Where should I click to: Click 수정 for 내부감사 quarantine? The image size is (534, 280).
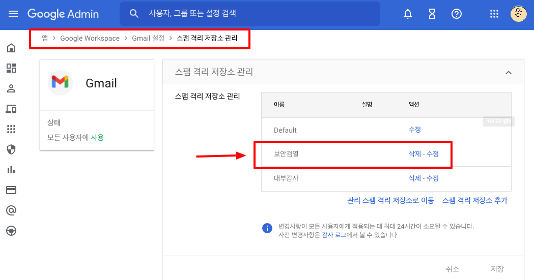pyautogui.click(x=433, y=178)
